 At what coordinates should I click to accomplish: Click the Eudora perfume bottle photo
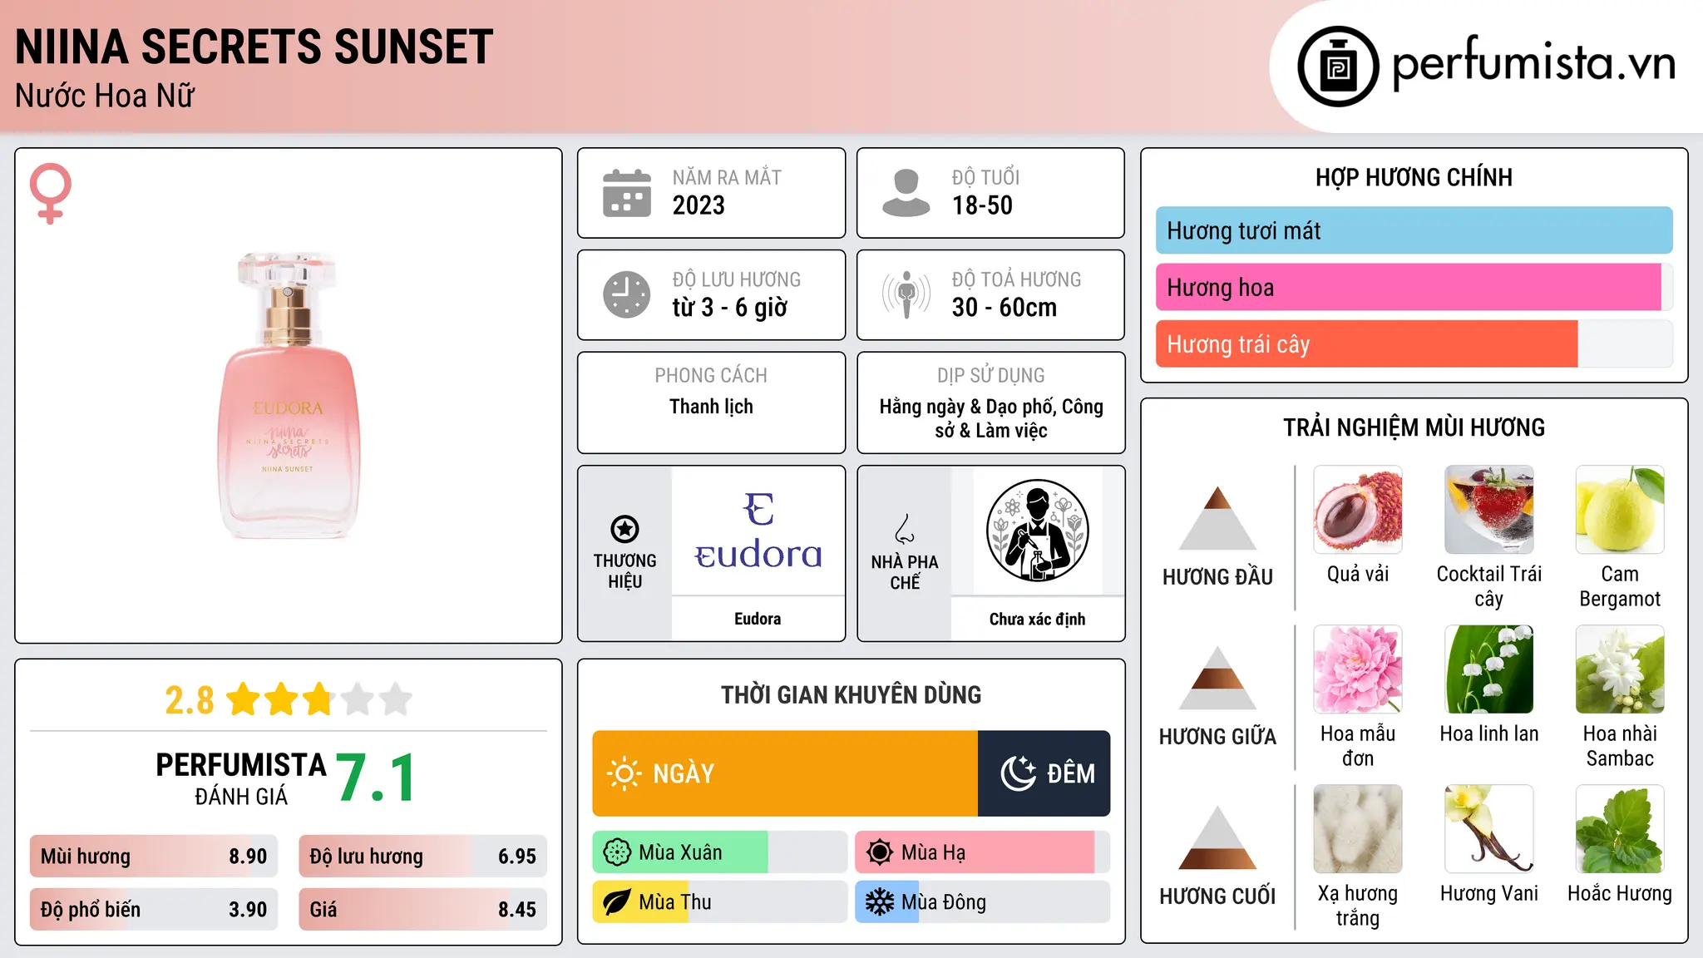tap(288, 396)
